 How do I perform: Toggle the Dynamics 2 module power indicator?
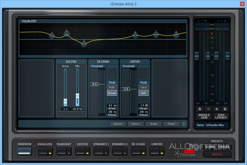point(125,151)
